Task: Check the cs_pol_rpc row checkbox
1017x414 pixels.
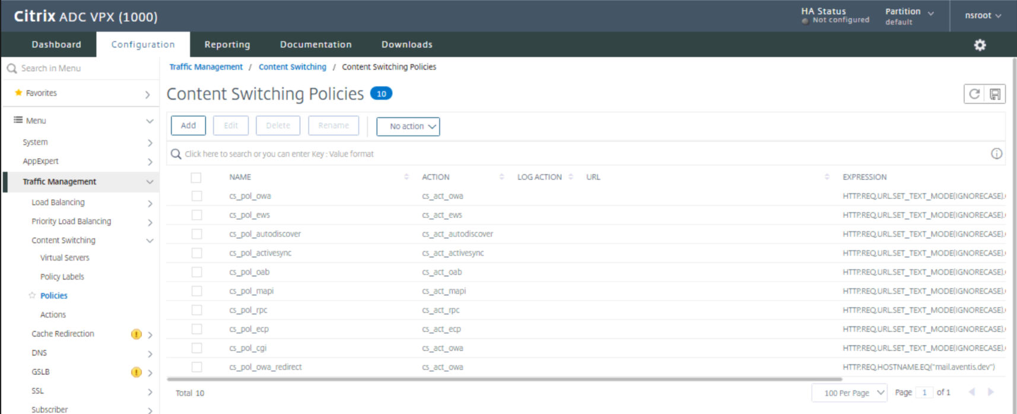Action: [196, 310]
